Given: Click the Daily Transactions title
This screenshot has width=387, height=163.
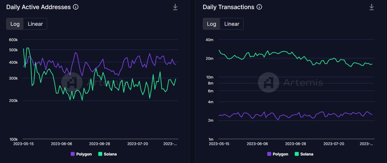Looking at the screenshot, I should click(x=228, y=7).
